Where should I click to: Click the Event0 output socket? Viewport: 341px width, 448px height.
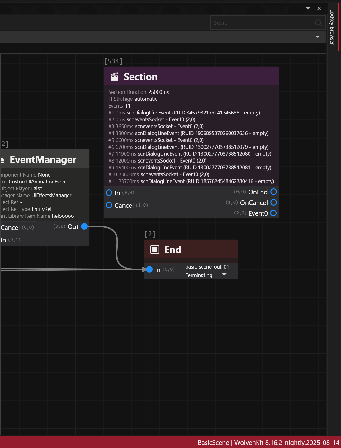point(273,213)
